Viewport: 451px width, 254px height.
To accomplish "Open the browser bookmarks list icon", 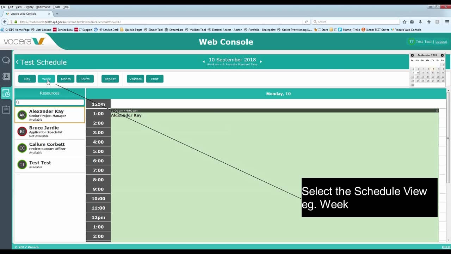I will [x=412, y=22].
